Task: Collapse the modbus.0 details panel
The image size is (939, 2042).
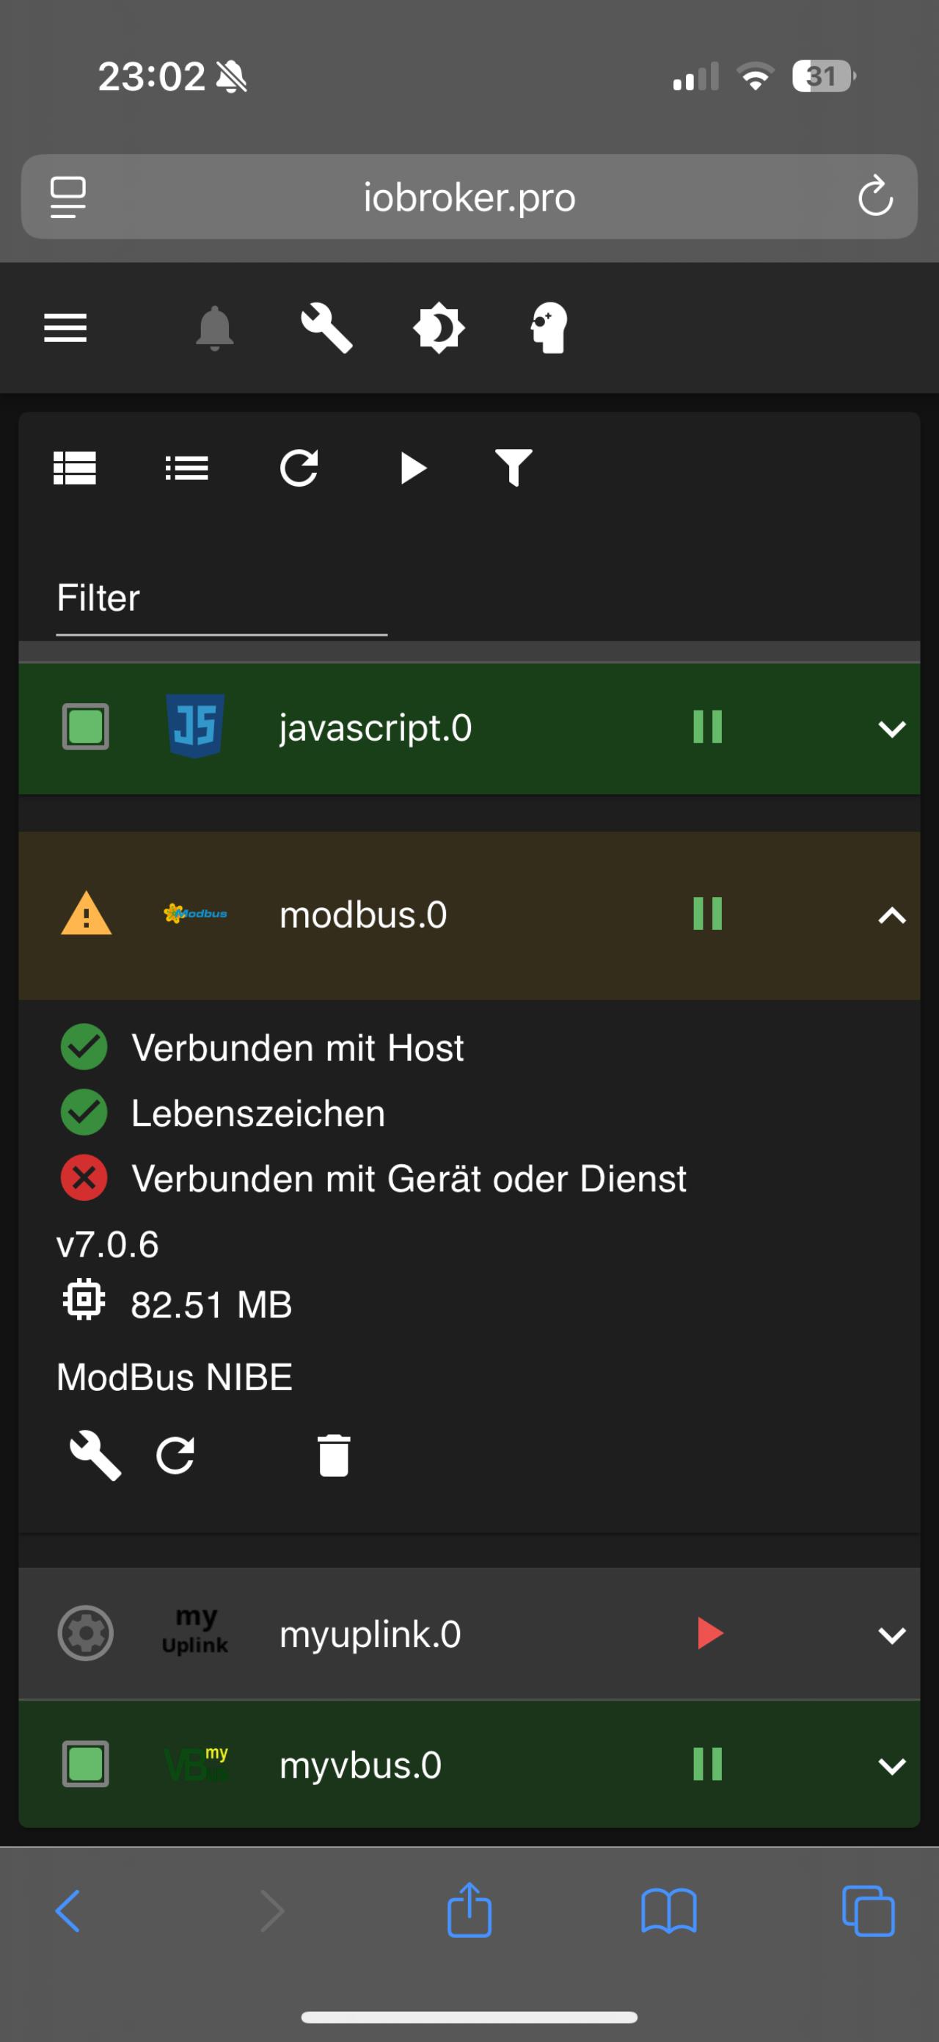Action: [x=891, y=915]
